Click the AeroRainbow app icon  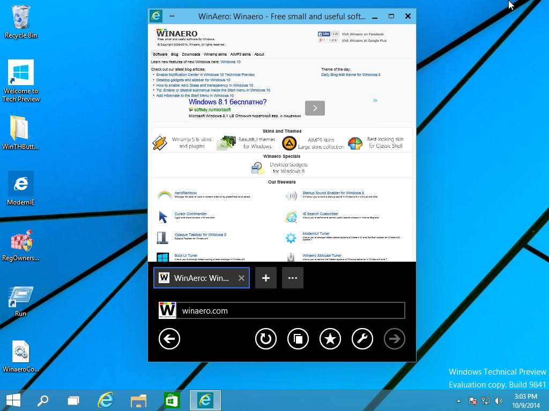[x=164, y=195]
